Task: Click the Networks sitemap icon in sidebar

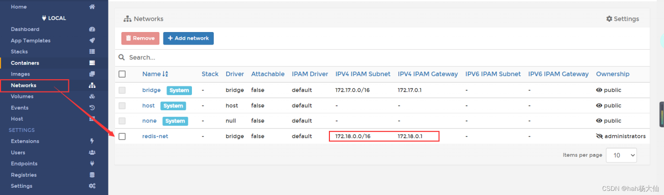Action: [92, 85]
